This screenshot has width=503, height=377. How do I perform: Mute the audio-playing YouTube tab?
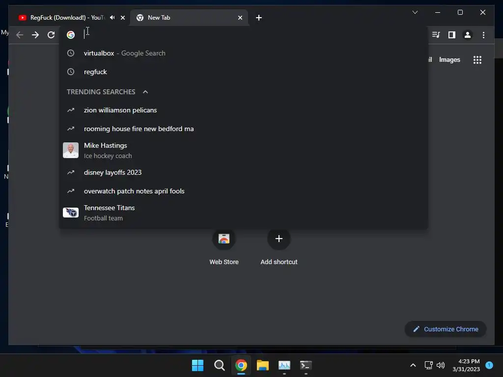[112, 17]
